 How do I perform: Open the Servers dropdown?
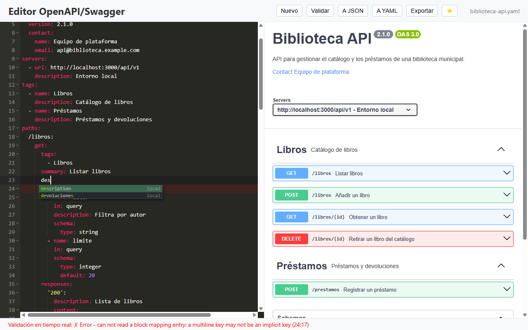tap(345, 110)
